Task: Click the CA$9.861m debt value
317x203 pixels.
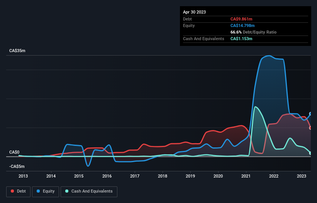Action: click(241, 19)
